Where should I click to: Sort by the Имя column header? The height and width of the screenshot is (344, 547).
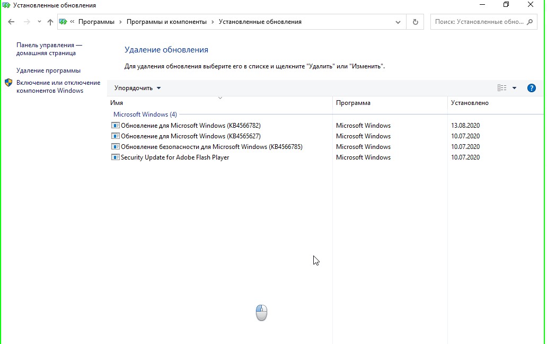coord(117,103)
